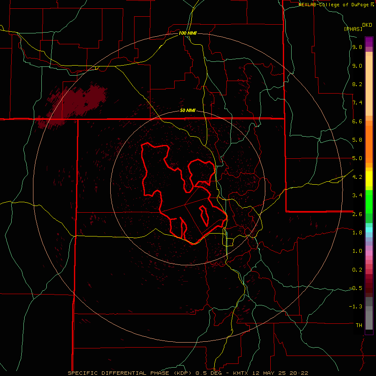Click the -1.3 scale value
Viewport: 376px width, 376px height.
click(x=356, y=307)
